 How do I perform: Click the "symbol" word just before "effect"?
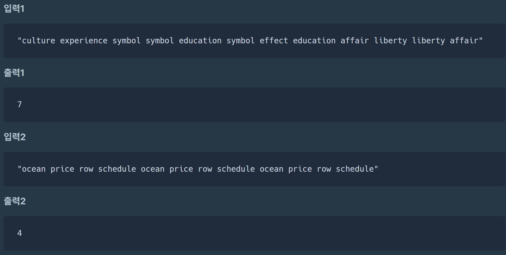[x=241, y=41]
